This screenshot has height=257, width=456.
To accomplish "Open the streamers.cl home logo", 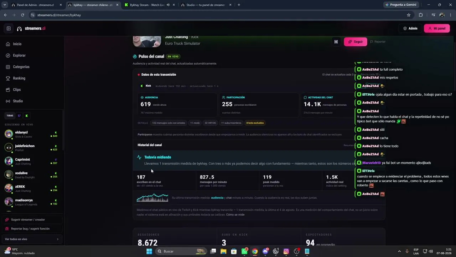I will coord(31,29).
